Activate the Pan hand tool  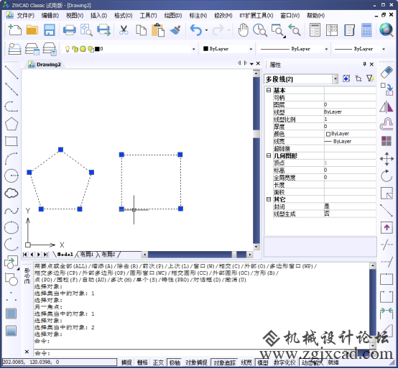243,29
